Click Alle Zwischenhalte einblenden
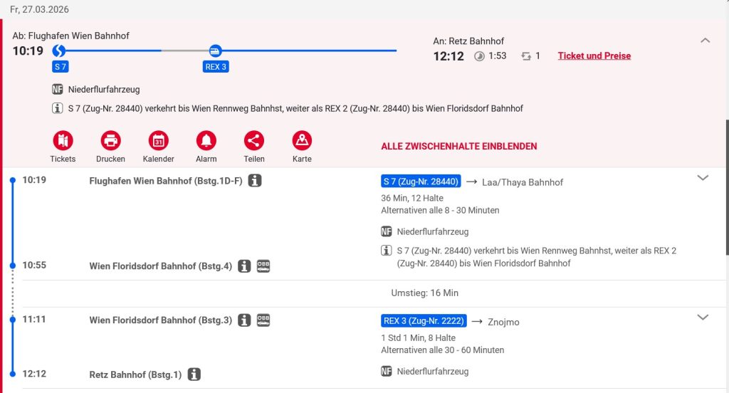Screen dimensions: 729x393 (x=458, y=146)
